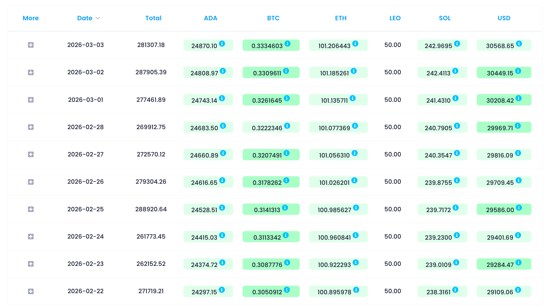The width and height of the screenshot is (552, 307).
Task: Open info icon beside BTC 0.3207491
Action: pos(287,153)
